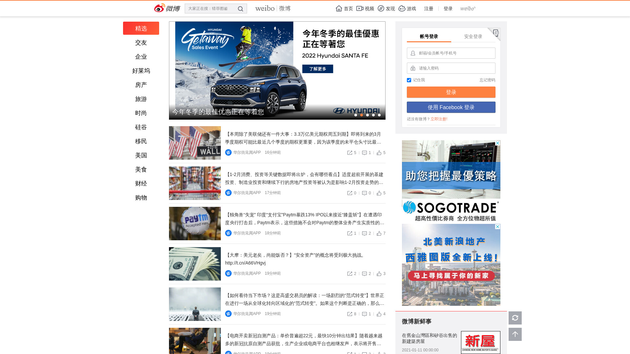
Task: Open the Wall Street flags thumbnail
Action: click(195, 143)
